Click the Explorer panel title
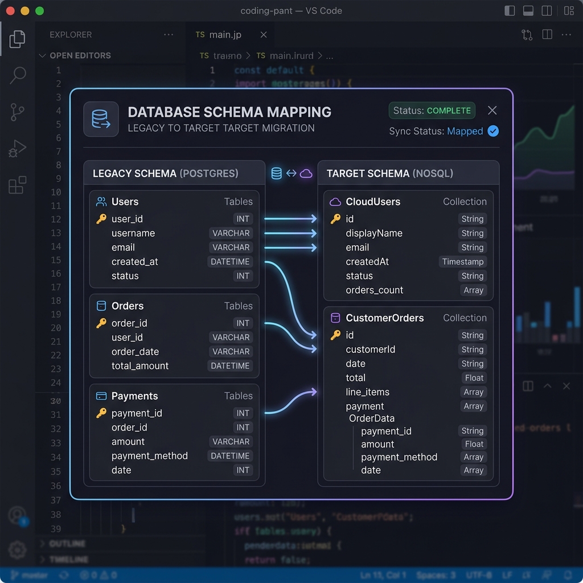 (71, 35)
